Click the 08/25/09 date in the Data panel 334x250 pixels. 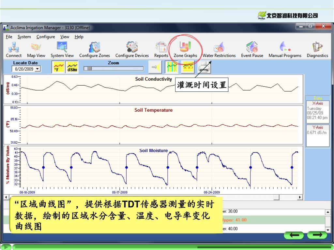point(315,113)
